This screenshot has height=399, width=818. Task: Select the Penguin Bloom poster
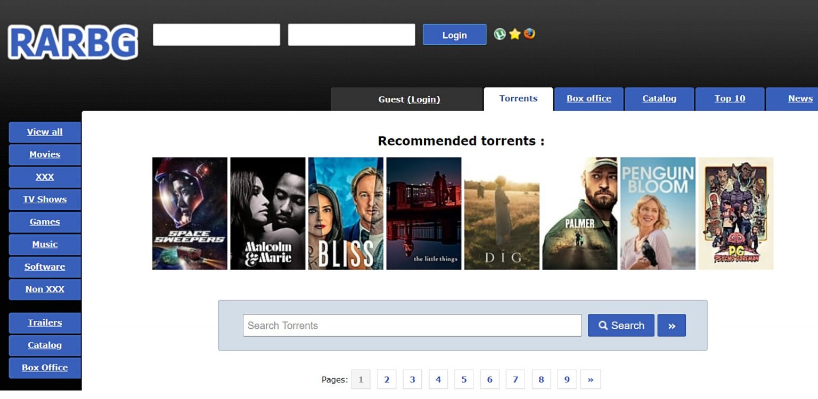point(658,213)
